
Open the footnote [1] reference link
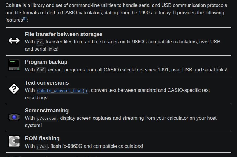(25, 19)
